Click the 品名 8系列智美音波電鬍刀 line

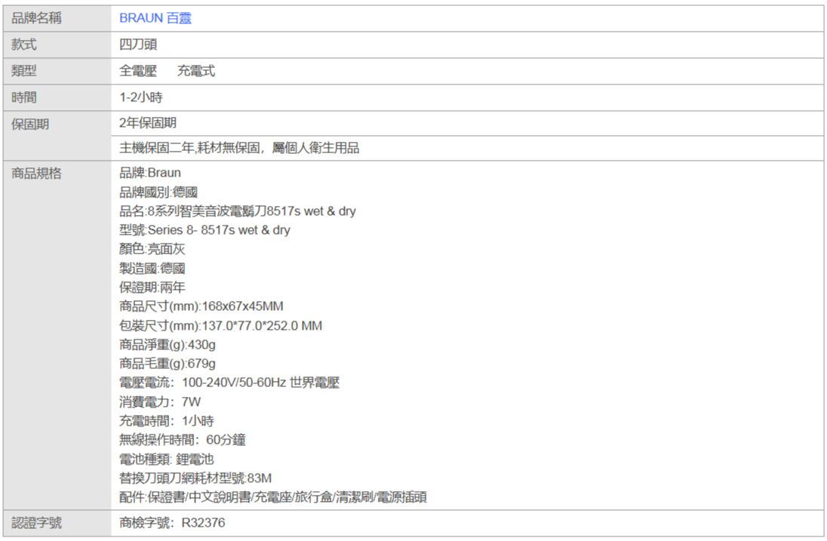[238, 211]
